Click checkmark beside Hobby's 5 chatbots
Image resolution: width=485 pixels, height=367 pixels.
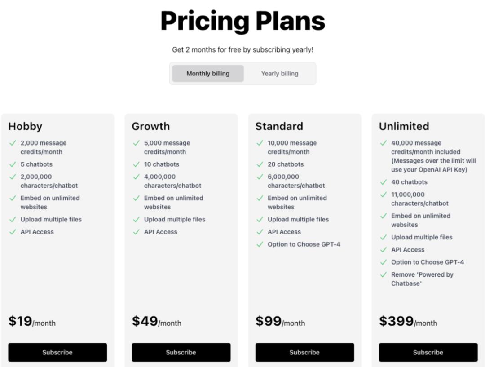point(13,164)
